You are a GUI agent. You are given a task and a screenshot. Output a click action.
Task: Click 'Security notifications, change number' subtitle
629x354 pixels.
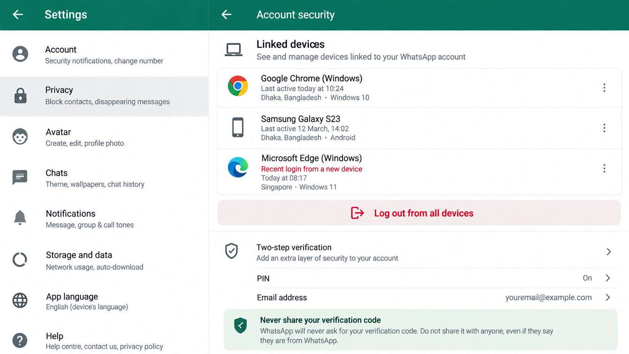tap(104, 61)
